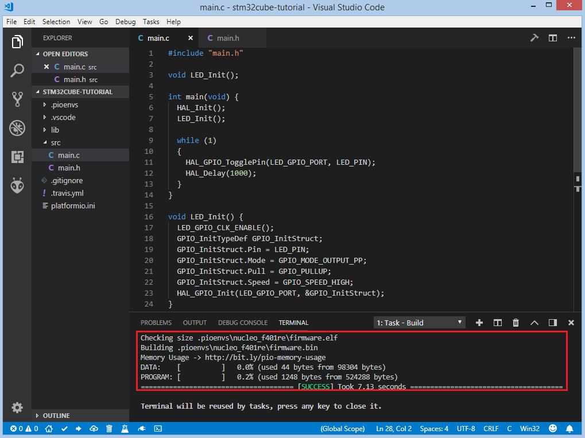The height and width of the screenshot is (438, 585).
Task: Click line 12 HAL_Delay(1000) in editor
Action: [220, 173]
